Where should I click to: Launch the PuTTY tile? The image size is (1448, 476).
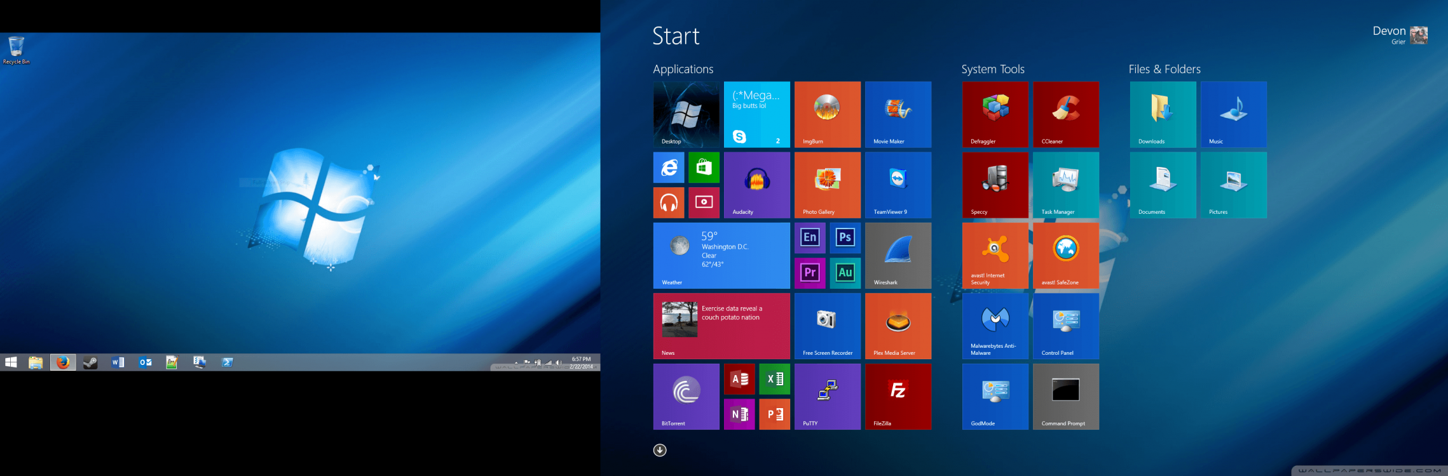coord(828,397)
